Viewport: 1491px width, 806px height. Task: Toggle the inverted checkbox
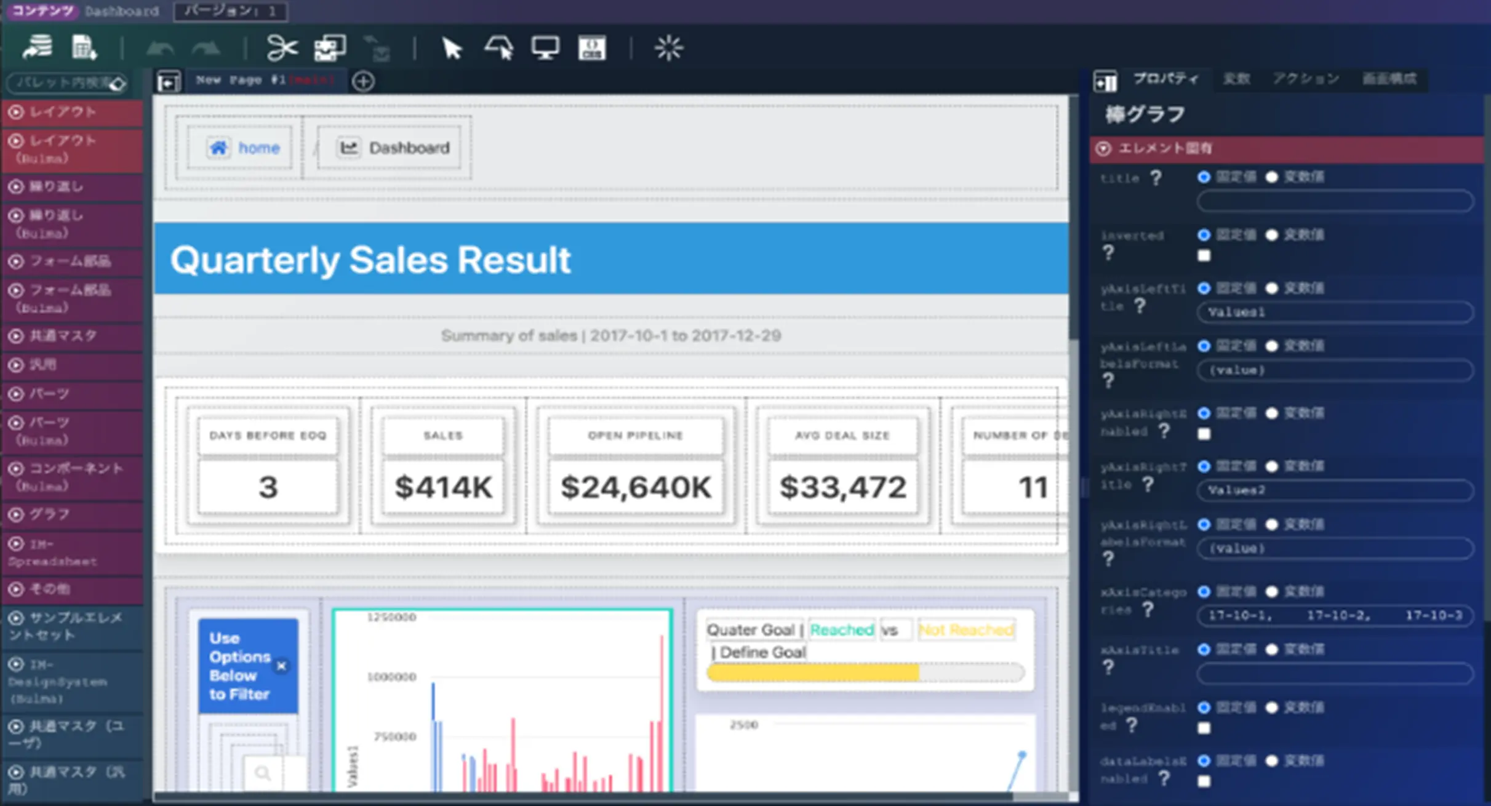click(1204, 255)
